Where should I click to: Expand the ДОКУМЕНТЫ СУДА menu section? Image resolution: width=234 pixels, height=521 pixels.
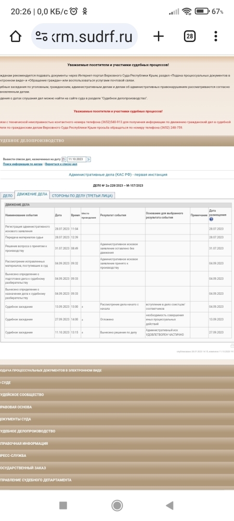(117, 419)
